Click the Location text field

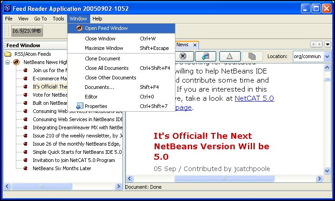308,56
